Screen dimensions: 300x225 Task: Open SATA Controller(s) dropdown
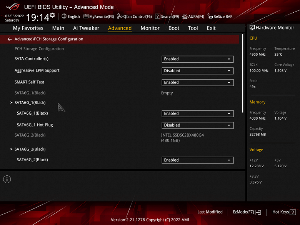[198, 59]
